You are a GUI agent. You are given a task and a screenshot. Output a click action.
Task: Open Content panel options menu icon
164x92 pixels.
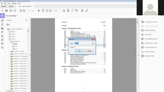pyautogui.click(x=8, y=25)
